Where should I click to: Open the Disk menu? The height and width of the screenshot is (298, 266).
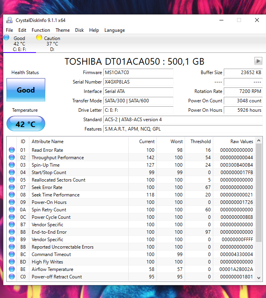[79, 30]
